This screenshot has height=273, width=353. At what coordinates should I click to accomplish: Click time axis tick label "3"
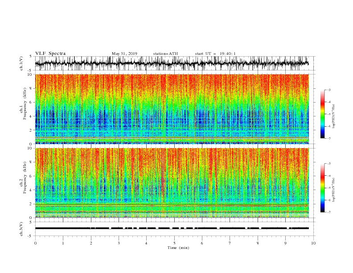(119, 243)
